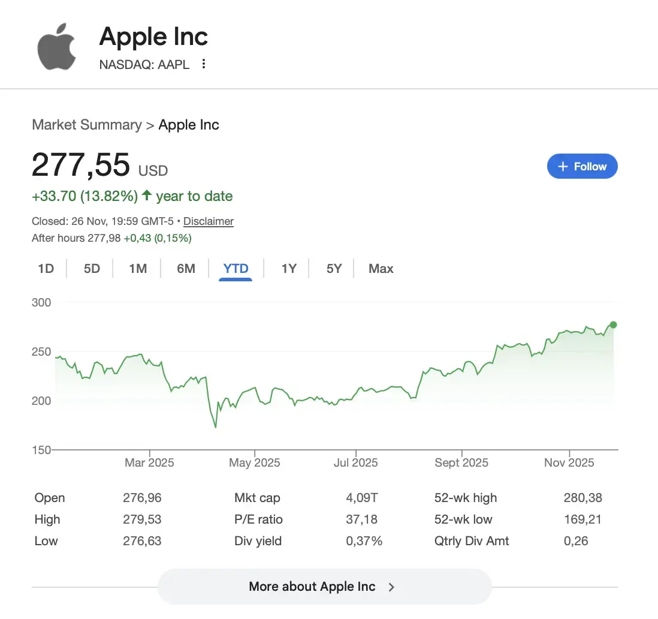Expand More about Apple Inc
The image size is (658, 619).
tap(312, 587)
